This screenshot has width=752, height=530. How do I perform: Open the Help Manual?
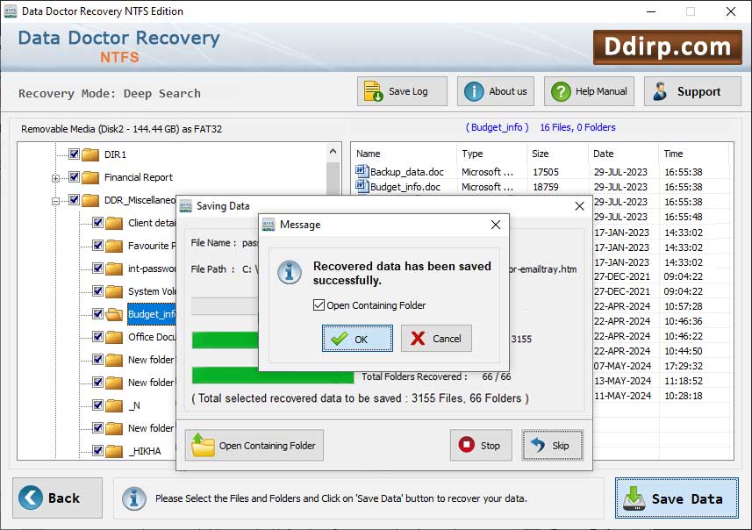[589, 91]
